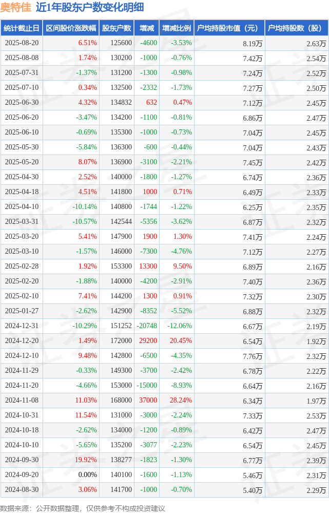This screenshot has width=329, height=513.
Task: Click the 户均持股市值（元） header
Action: (x=229, y=28)
